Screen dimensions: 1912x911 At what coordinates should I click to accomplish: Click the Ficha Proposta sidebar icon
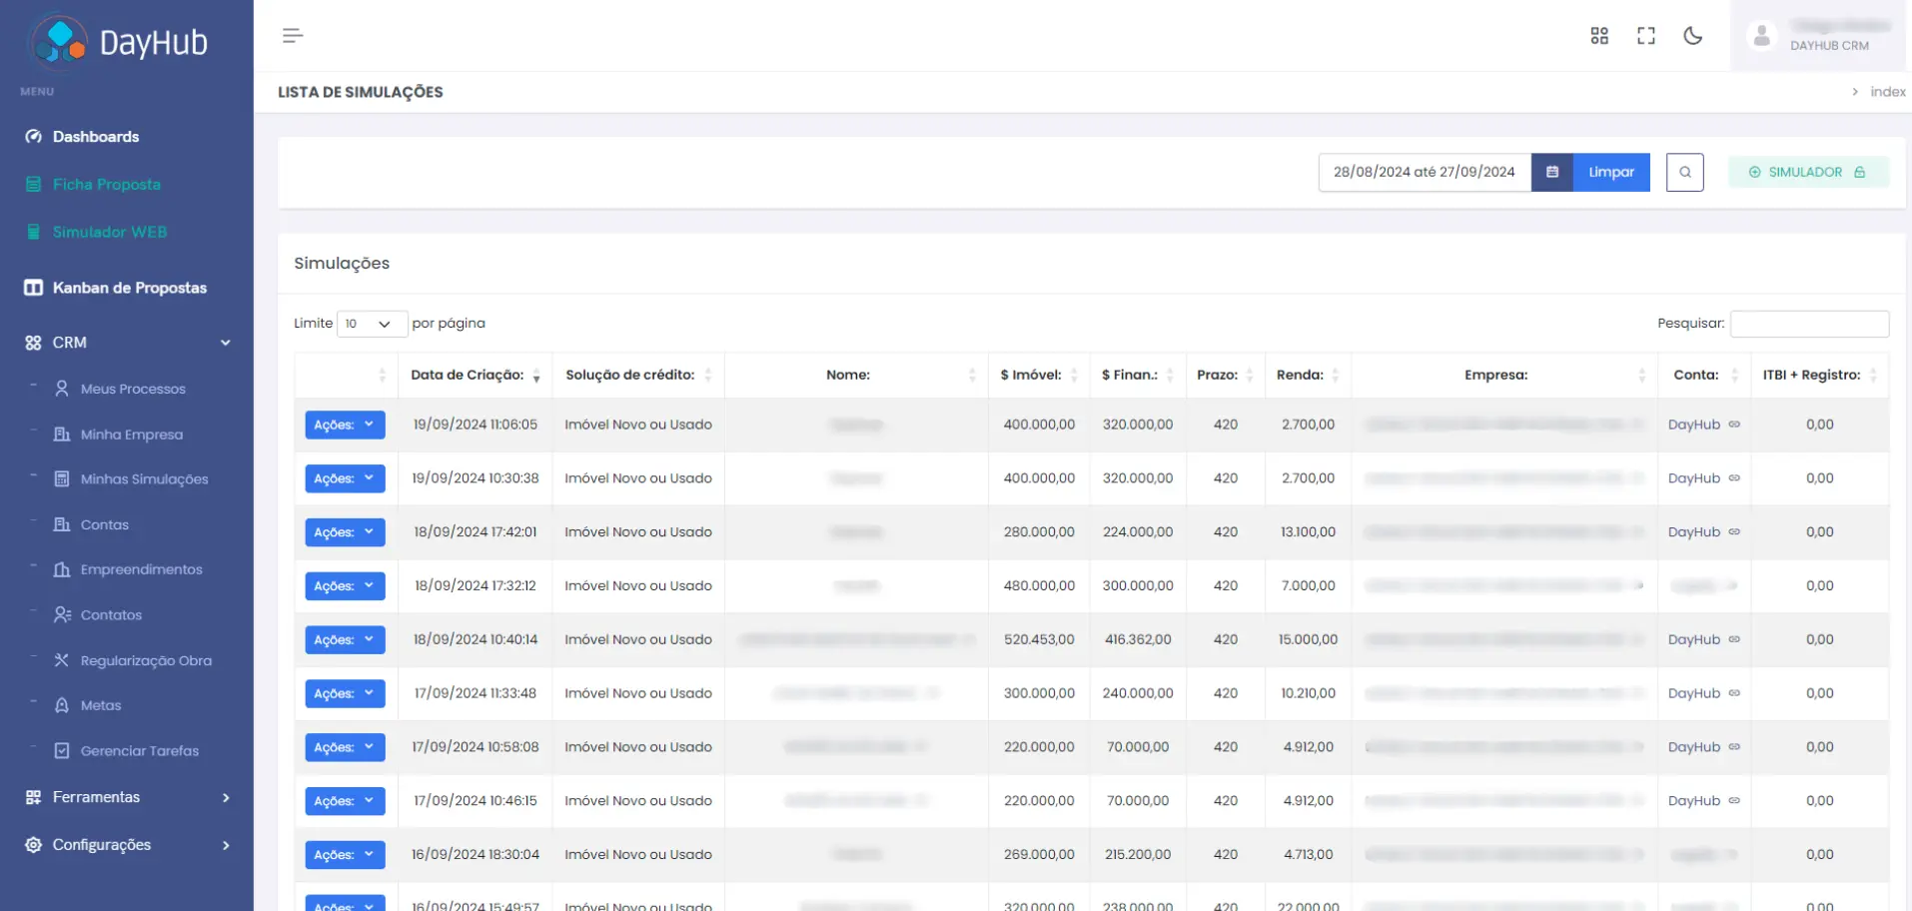pos(33,185)
